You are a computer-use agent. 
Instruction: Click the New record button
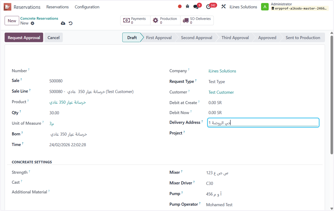click(12, 21)
